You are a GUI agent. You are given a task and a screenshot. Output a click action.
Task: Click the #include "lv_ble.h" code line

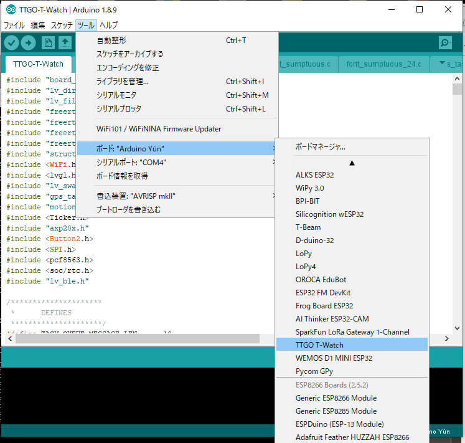point(47,281)
